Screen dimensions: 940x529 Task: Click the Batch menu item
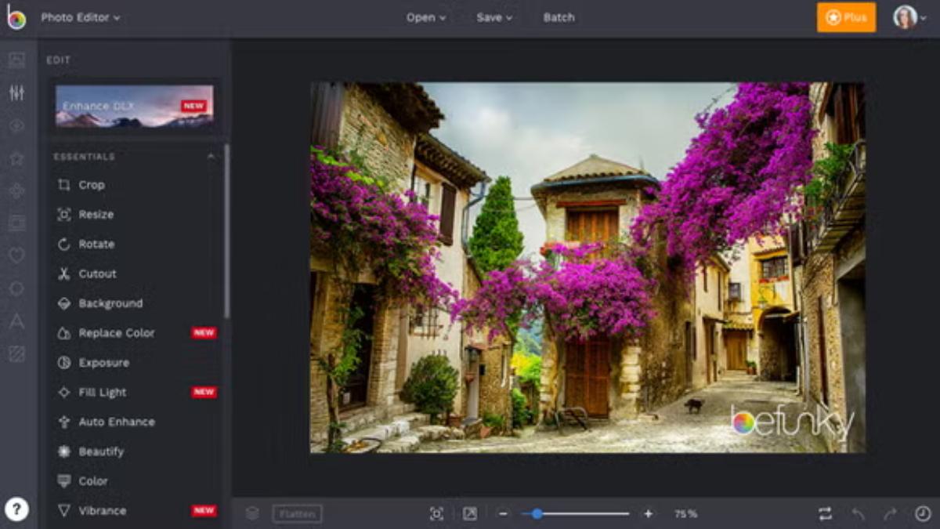point(559,17)
